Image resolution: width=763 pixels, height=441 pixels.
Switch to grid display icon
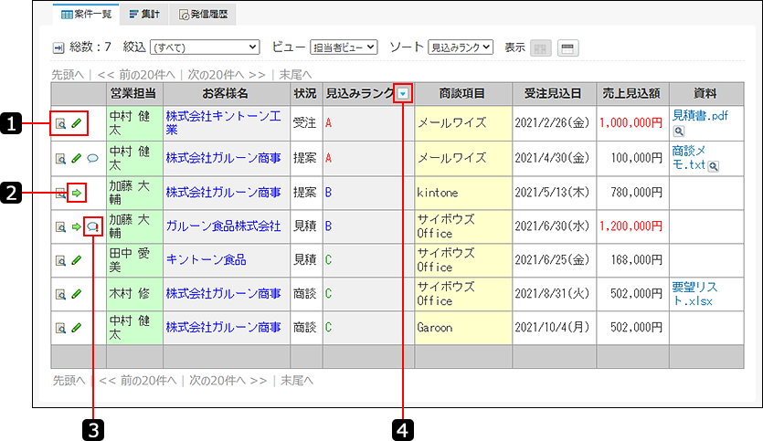[541, 48]
